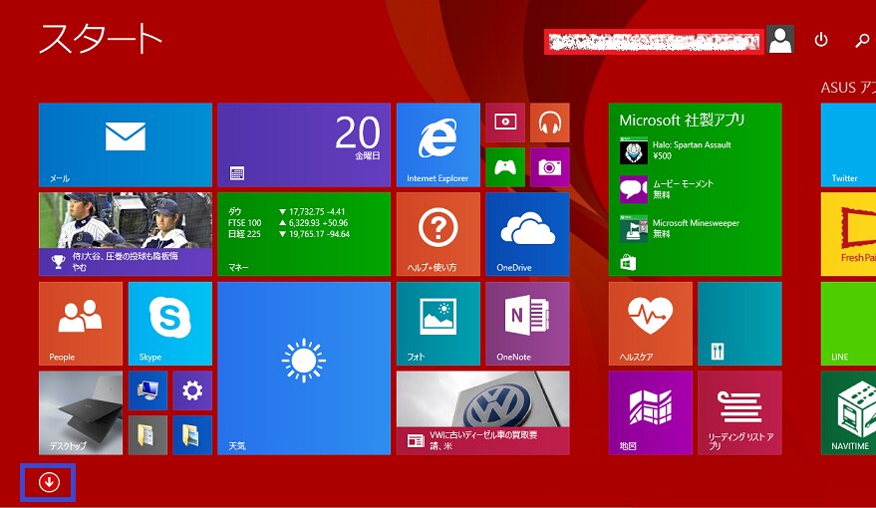
Task: Click the search magnifier icon
Action: click(863, 40)
